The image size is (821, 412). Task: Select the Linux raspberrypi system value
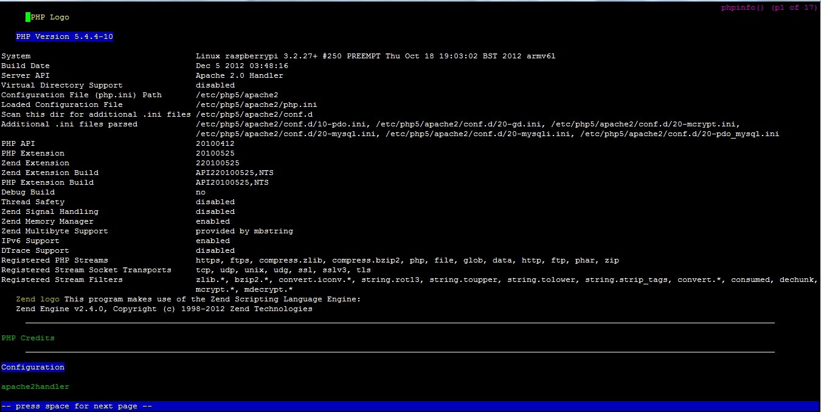point(376,56)
